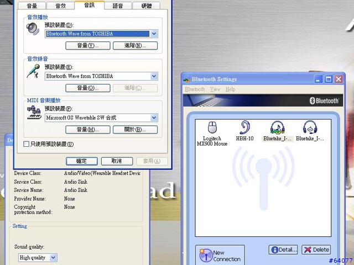Click the Bluetooth logo in the banner

(324, 100)
